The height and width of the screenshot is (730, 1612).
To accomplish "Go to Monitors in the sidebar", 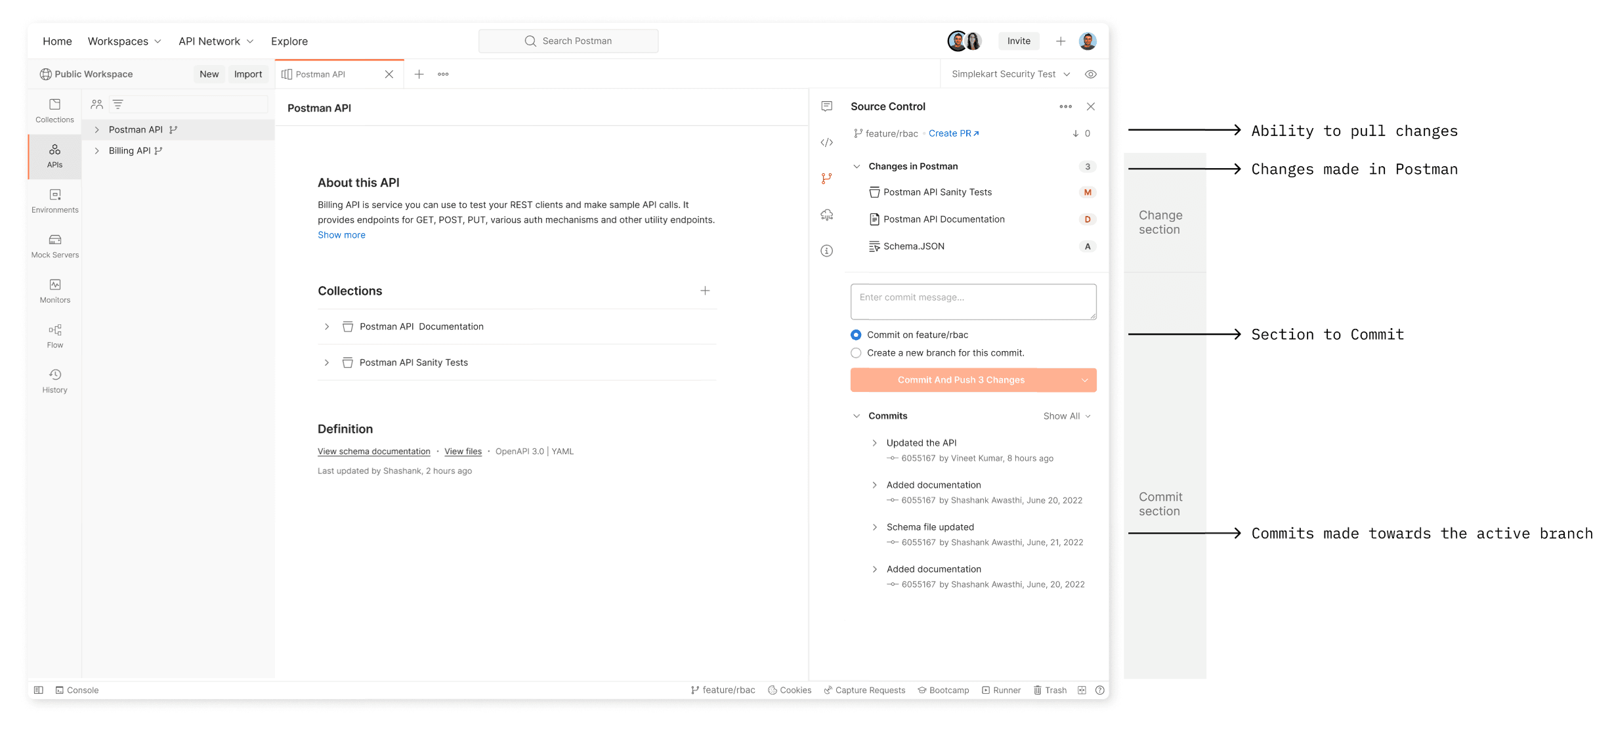I will 54,291.
